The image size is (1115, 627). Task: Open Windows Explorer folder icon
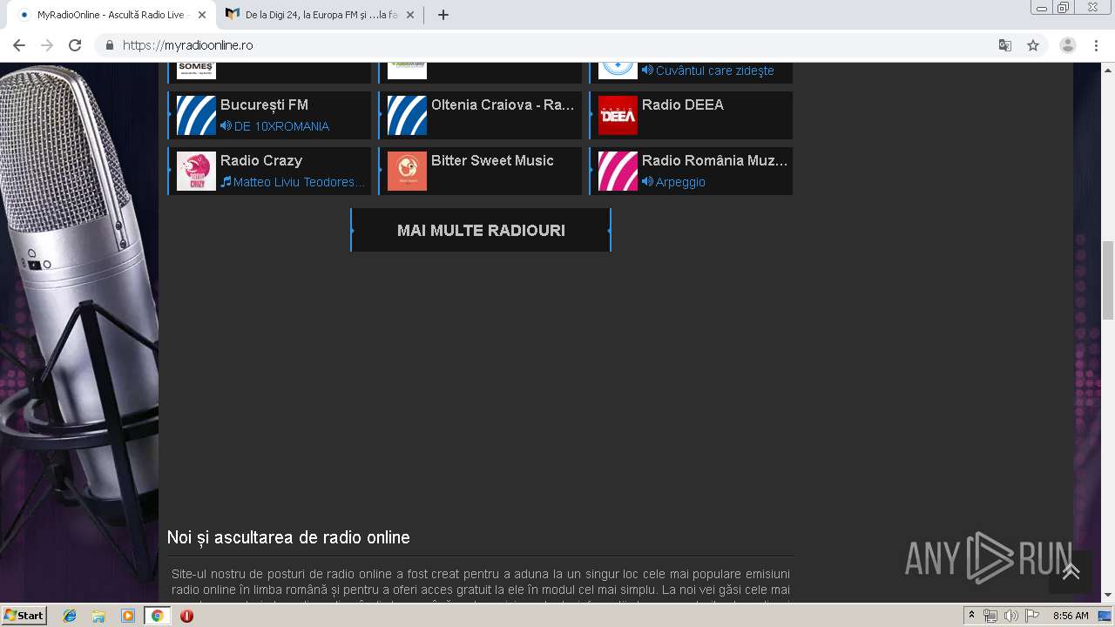coord(98,616)
